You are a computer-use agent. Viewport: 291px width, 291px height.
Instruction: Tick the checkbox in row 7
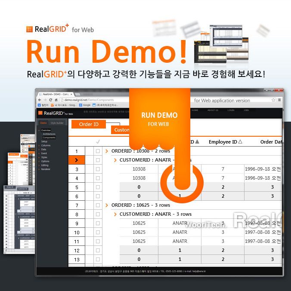98,205
